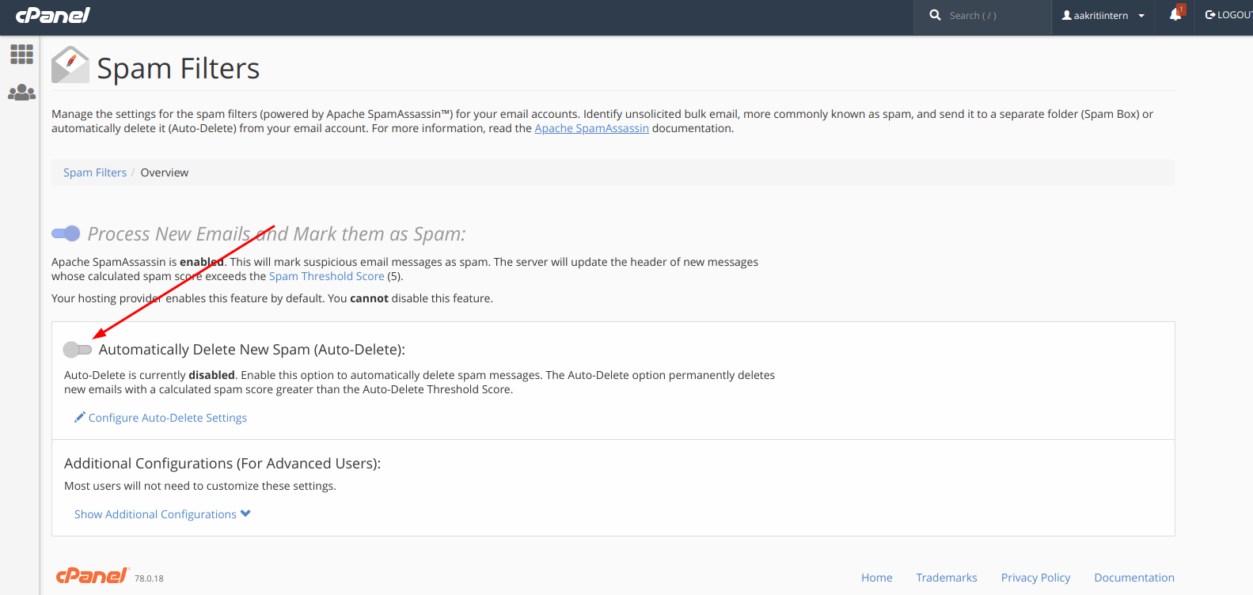
Task: Click the Spam Filters envelope icon
Action: [x=70, y=65]
